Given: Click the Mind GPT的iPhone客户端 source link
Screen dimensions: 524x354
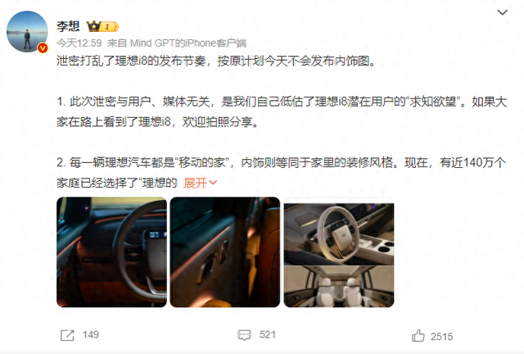Looking at the screenshot, I should (188, 43).
